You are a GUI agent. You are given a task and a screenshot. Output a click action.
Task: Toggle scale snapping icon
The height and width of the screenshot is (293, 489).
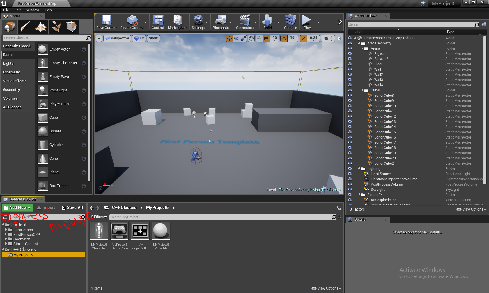tap(304, 38)
